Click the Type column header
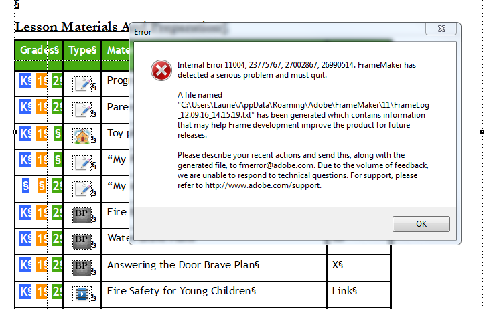The image size is (495, 309). click(x=82, y=50)
